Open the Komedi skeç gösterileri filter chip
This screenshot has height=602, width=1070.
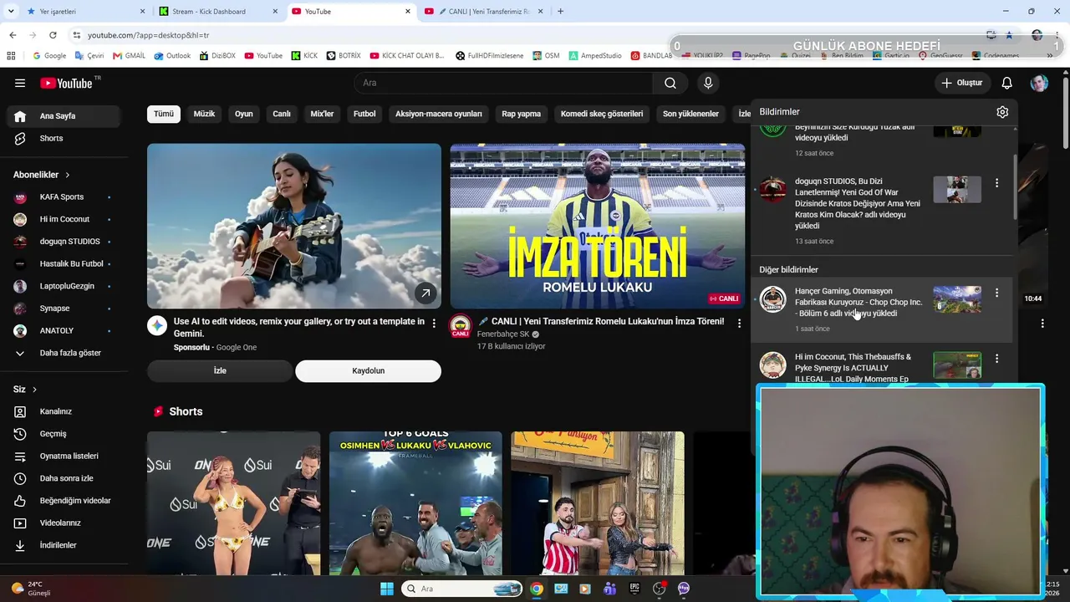(x=602, y=114)
